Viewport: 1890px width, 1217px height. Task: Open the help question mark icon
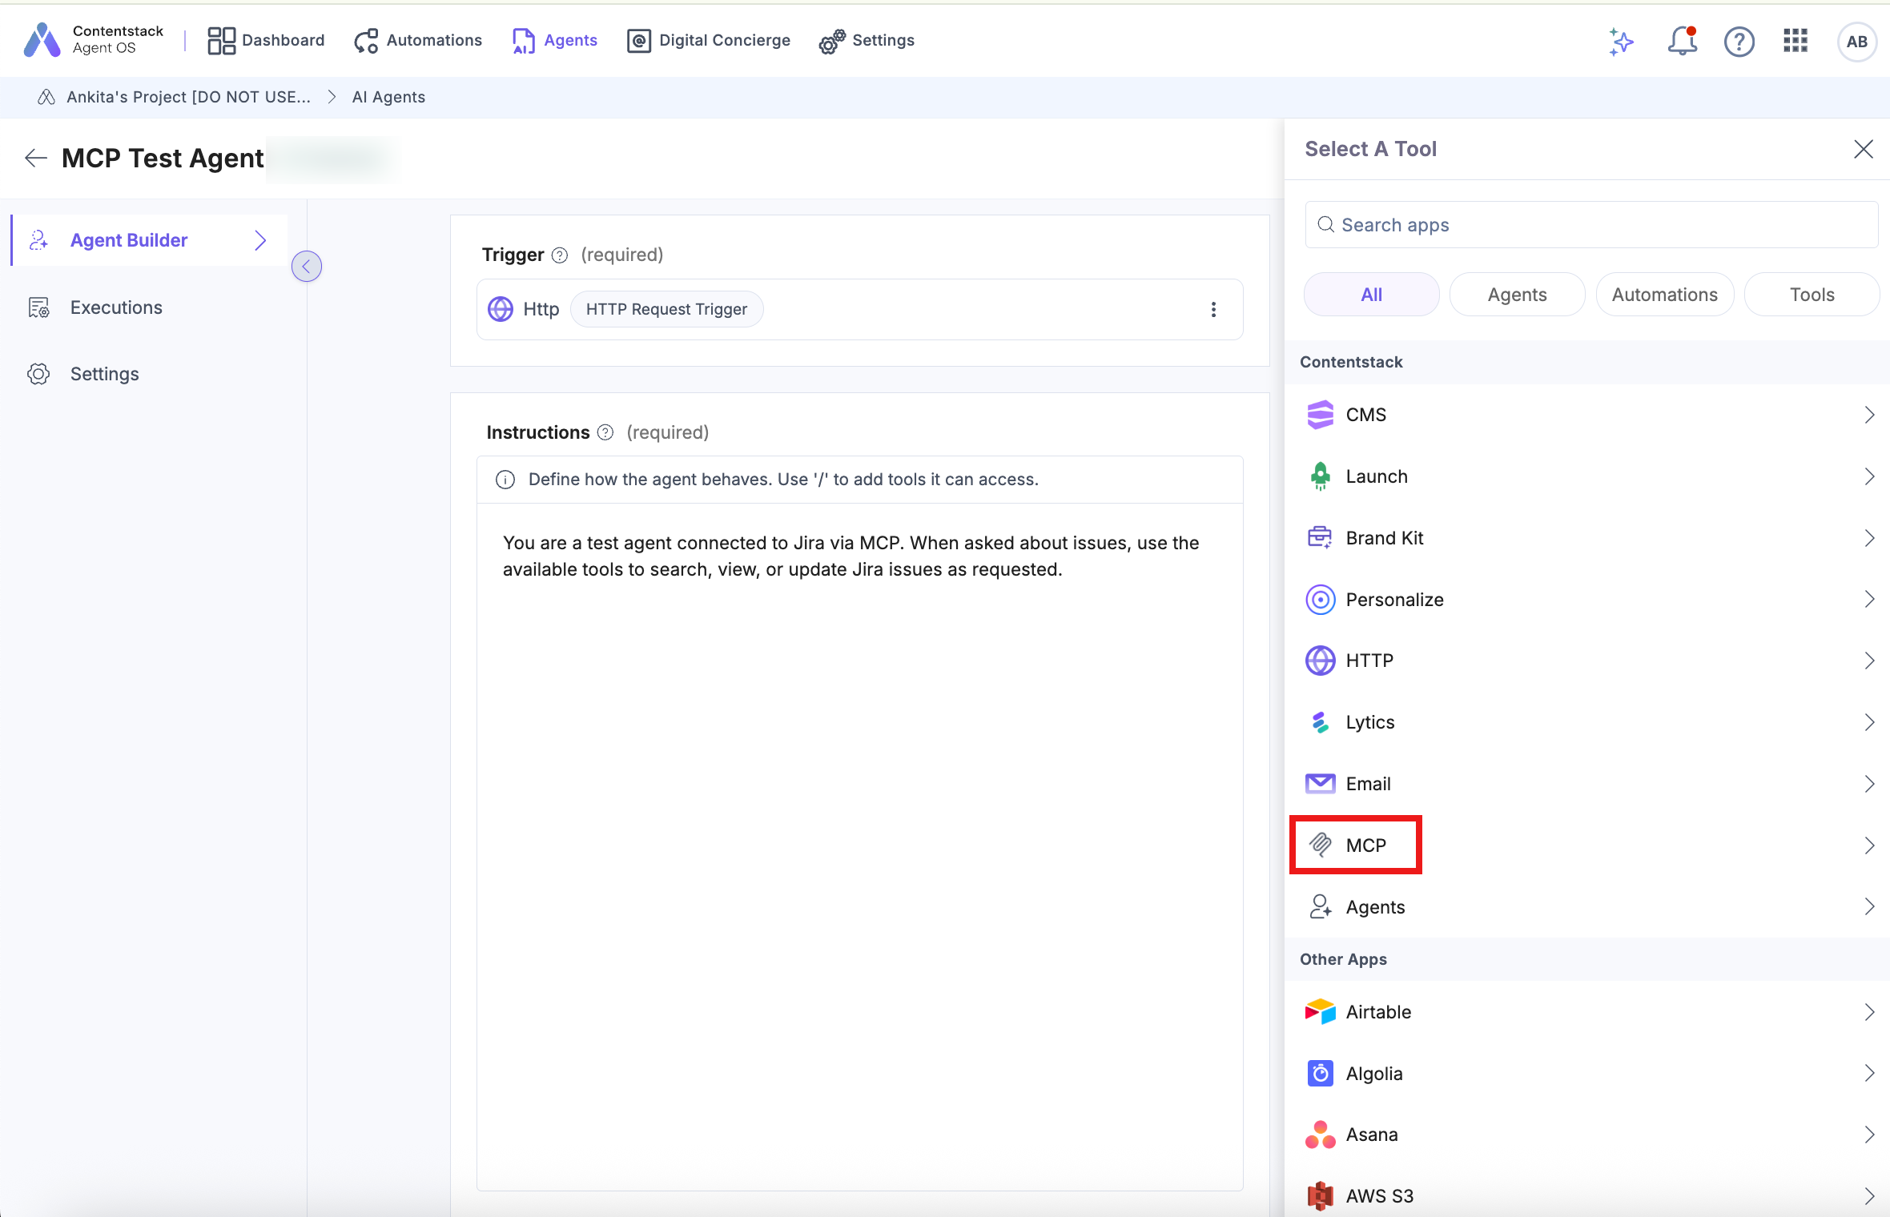[x=1739, y=41]
